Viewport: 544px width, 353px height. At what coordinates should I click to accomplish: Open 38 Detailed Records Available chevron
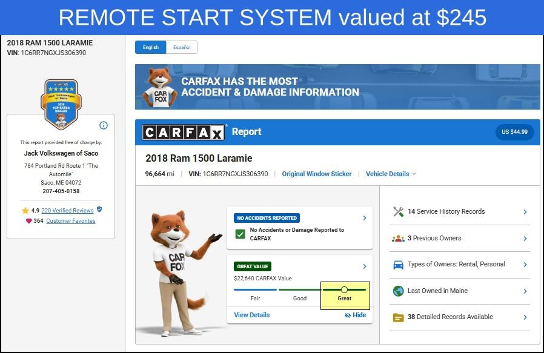(525, 317)
